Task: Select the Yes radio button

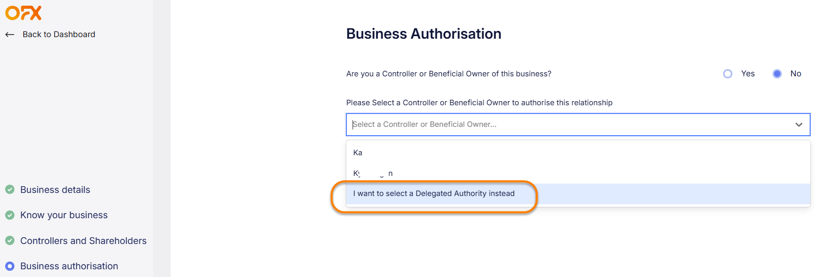Action: 727,74
